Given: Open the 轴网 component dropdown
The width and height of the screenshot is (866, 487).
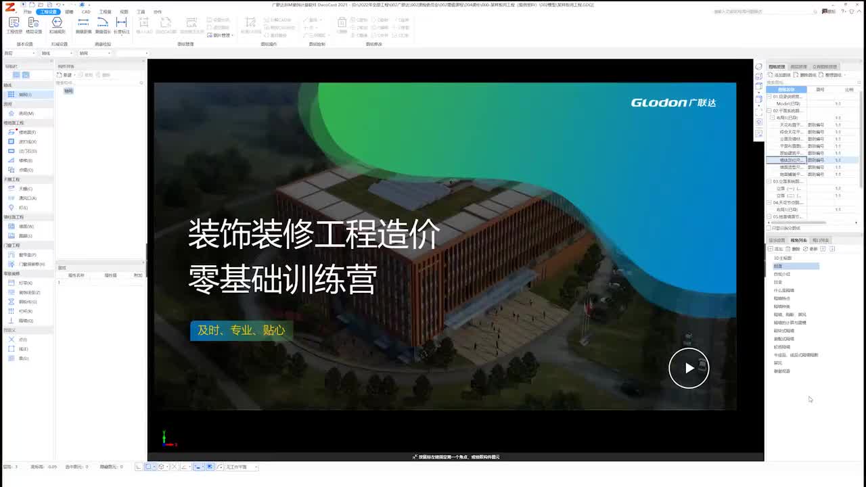Looking at the screenshot, I should (x=95, y=53).
